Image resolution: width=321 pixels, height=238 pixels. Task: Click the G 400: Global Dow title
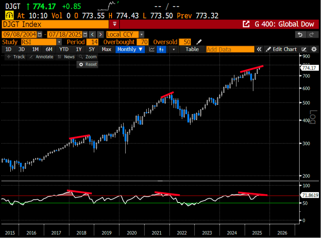[x=284, y=24]
